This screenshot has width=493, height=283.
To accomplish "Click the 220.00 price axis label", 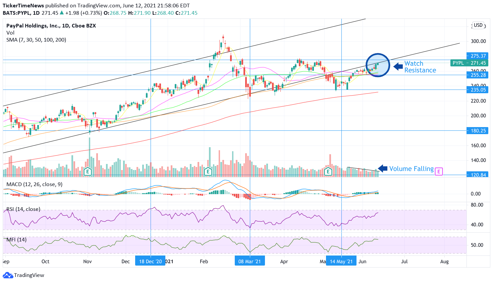I will pos(478,101).
